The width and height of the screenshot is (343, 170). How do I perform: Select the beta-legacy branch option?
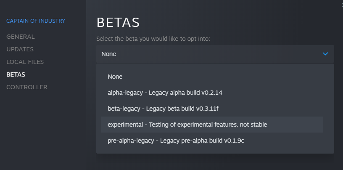click(x=212, y=109)
